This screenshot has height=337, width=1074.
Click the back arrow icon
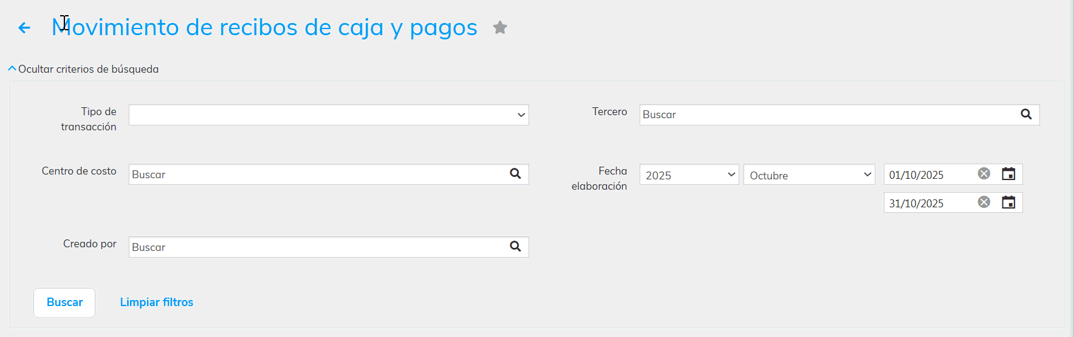point(24,28)
